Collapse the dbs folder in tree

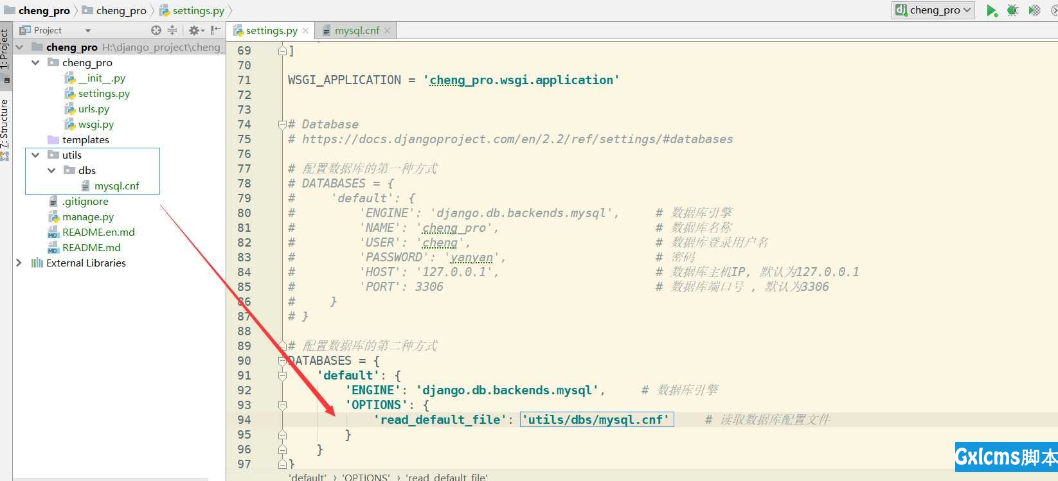pos(51,171)
